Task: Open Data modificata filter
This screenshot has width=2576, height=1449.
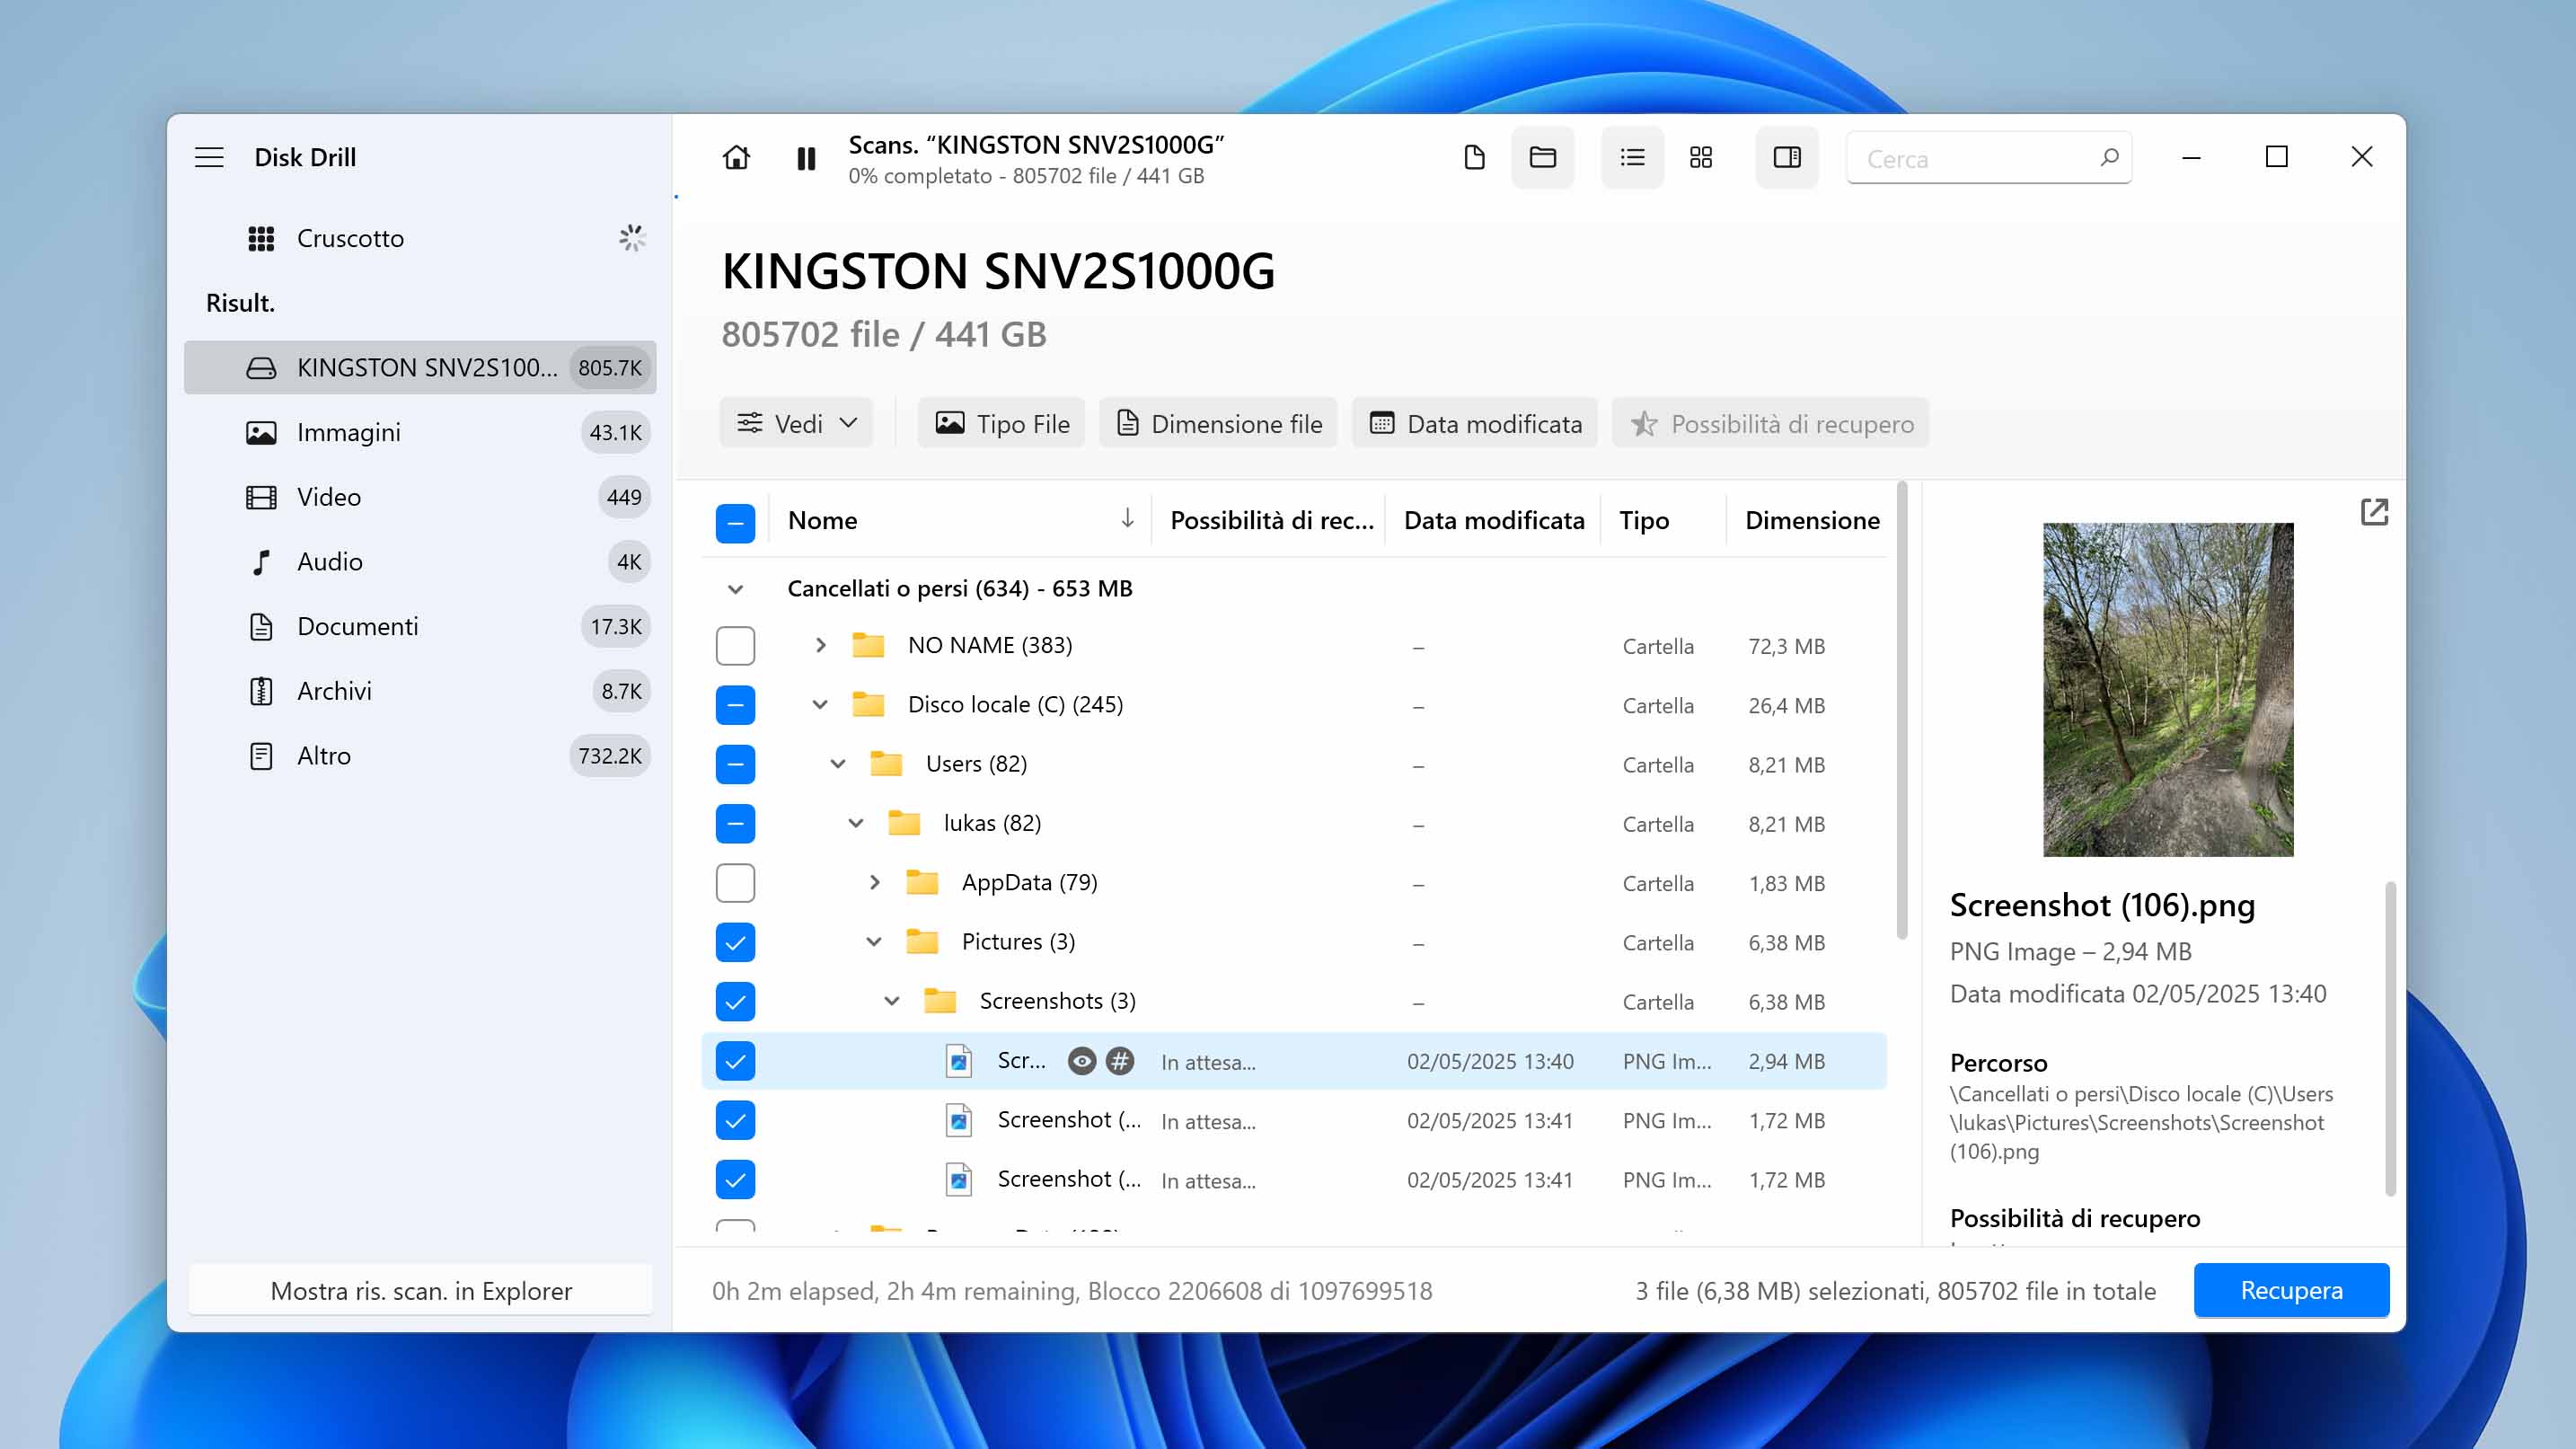Action: 1475,423
